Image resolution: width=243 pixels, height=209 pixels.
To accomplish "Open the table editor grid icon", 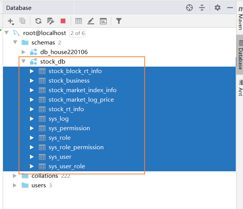I will pos(79,21).
